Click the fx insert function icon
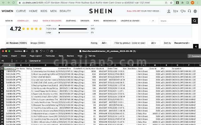Image resolution: width=201 pixels, height=125 pixels. pos(26,61)
